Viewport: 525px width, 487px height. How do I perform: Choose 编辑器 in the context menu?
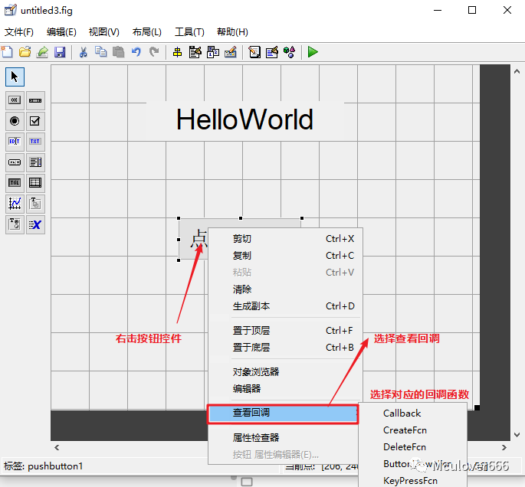click(285, 389)
